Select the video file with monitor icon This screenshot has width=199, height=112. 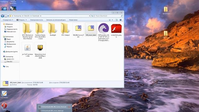point(40,50)
